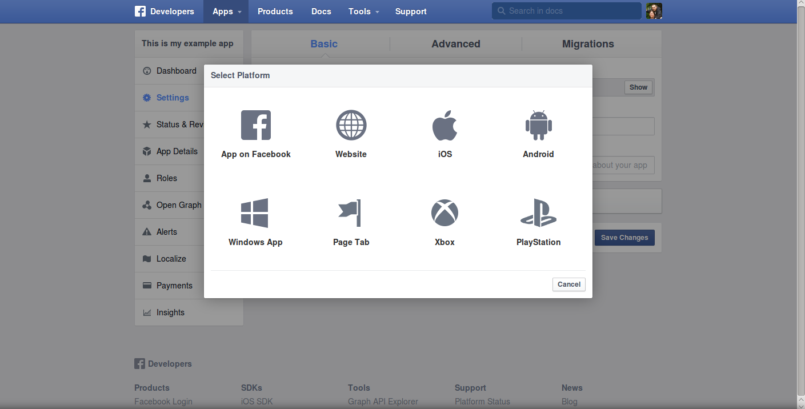Open the Facebook Login footer link
Image resolution: width=805 pixels, height=409 pixels.
pos(163,402)
